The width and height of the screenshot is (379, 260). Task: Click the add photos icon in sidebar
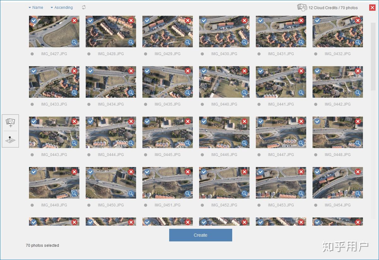click(x=10, y=123)
